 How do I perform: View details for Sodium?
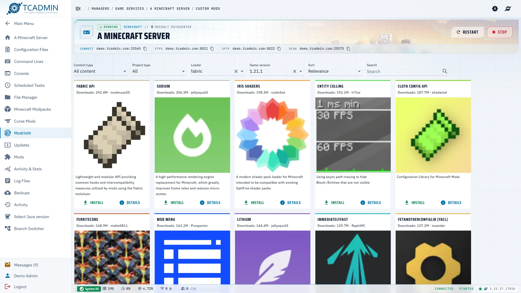(210, 203)
